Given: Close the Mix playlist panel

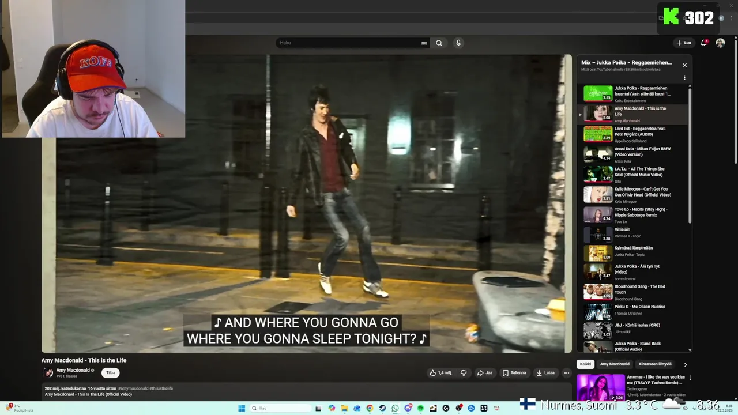Looking at the screenshot, I should point(684,65).
